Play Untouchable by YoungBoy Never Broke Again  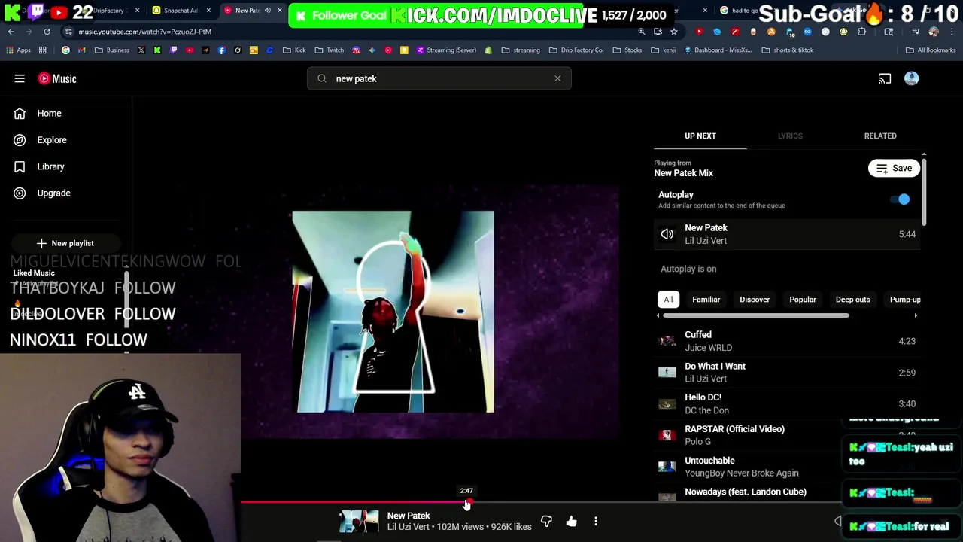click(x=786, y=467)
